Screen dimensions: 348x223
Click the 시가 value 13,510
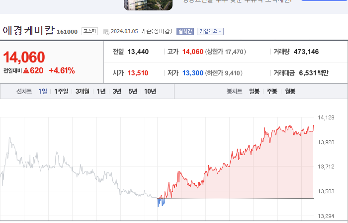[x=138, y=73]
